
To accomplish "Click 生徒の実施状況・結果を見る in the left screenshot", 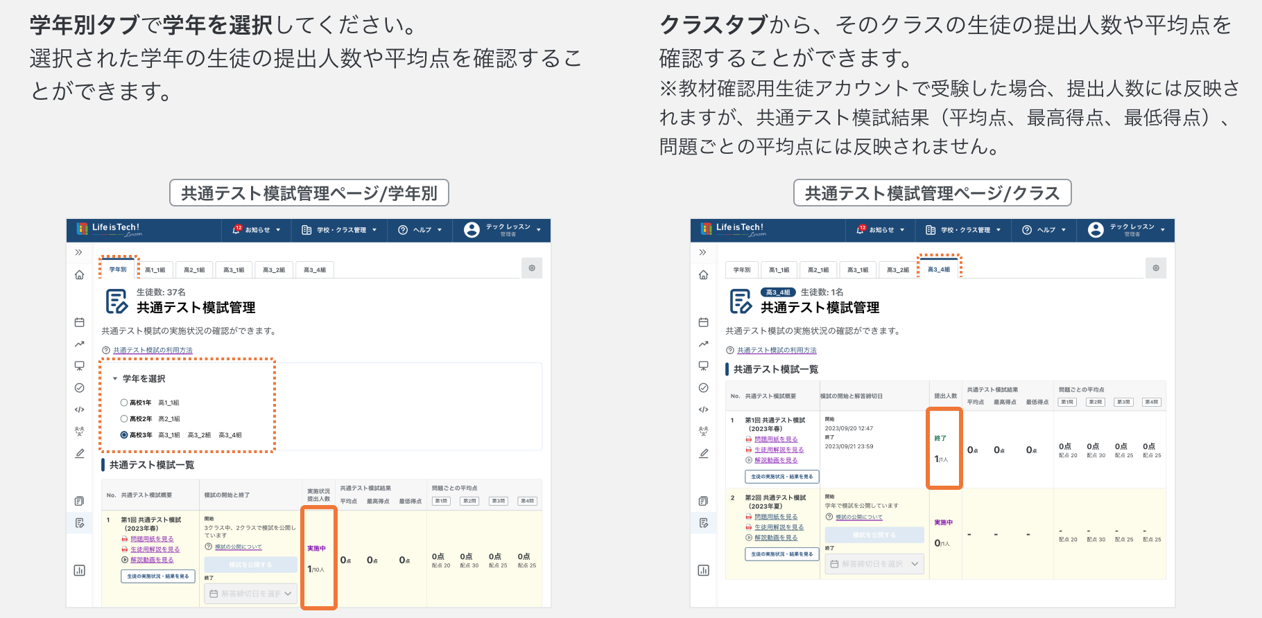I will (x=158, y=576).
